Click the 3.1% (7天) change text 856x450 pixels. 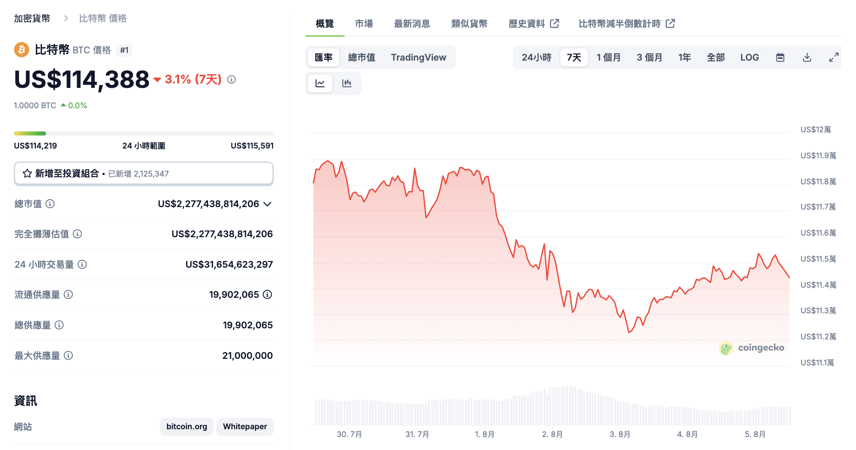[x=193, y=79]
